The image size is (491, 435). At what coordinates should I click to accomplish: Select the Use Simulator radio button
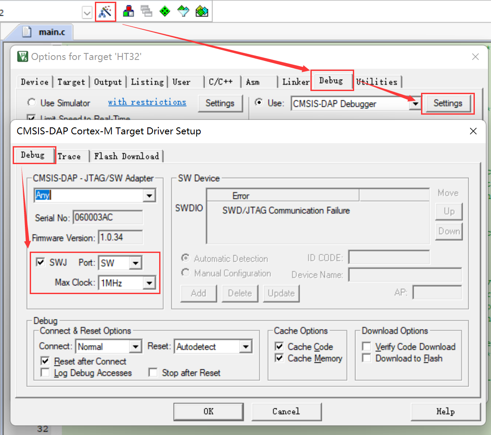point(31,103)
